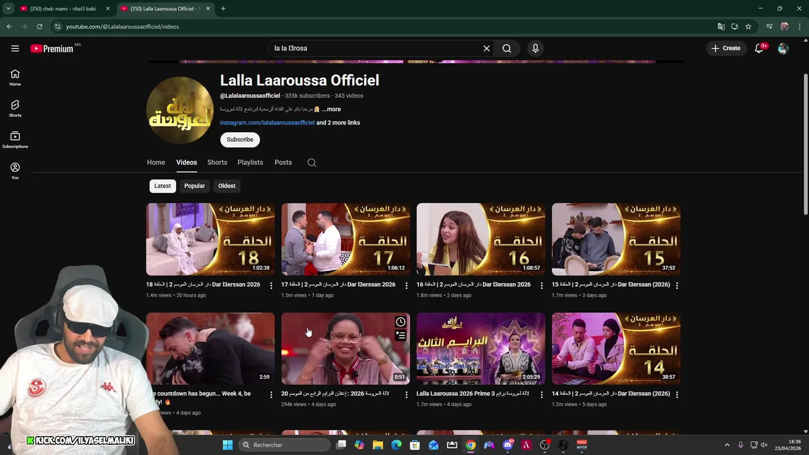The width and height of the screenshot is (809, 455).
Task: Start voice search with the microphone
Action: 535,48
